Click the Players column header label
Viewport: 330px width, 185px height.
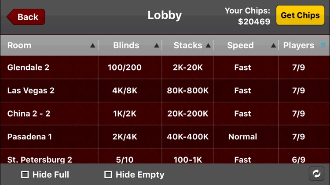298,46
